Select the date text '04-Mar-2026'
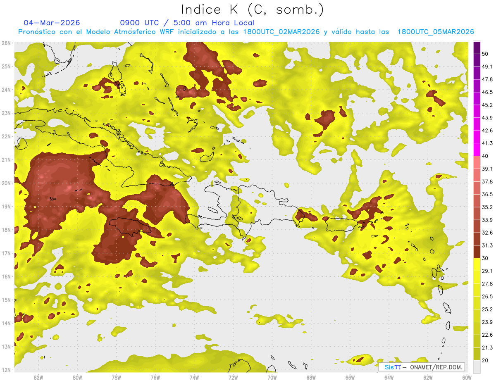 52,23
